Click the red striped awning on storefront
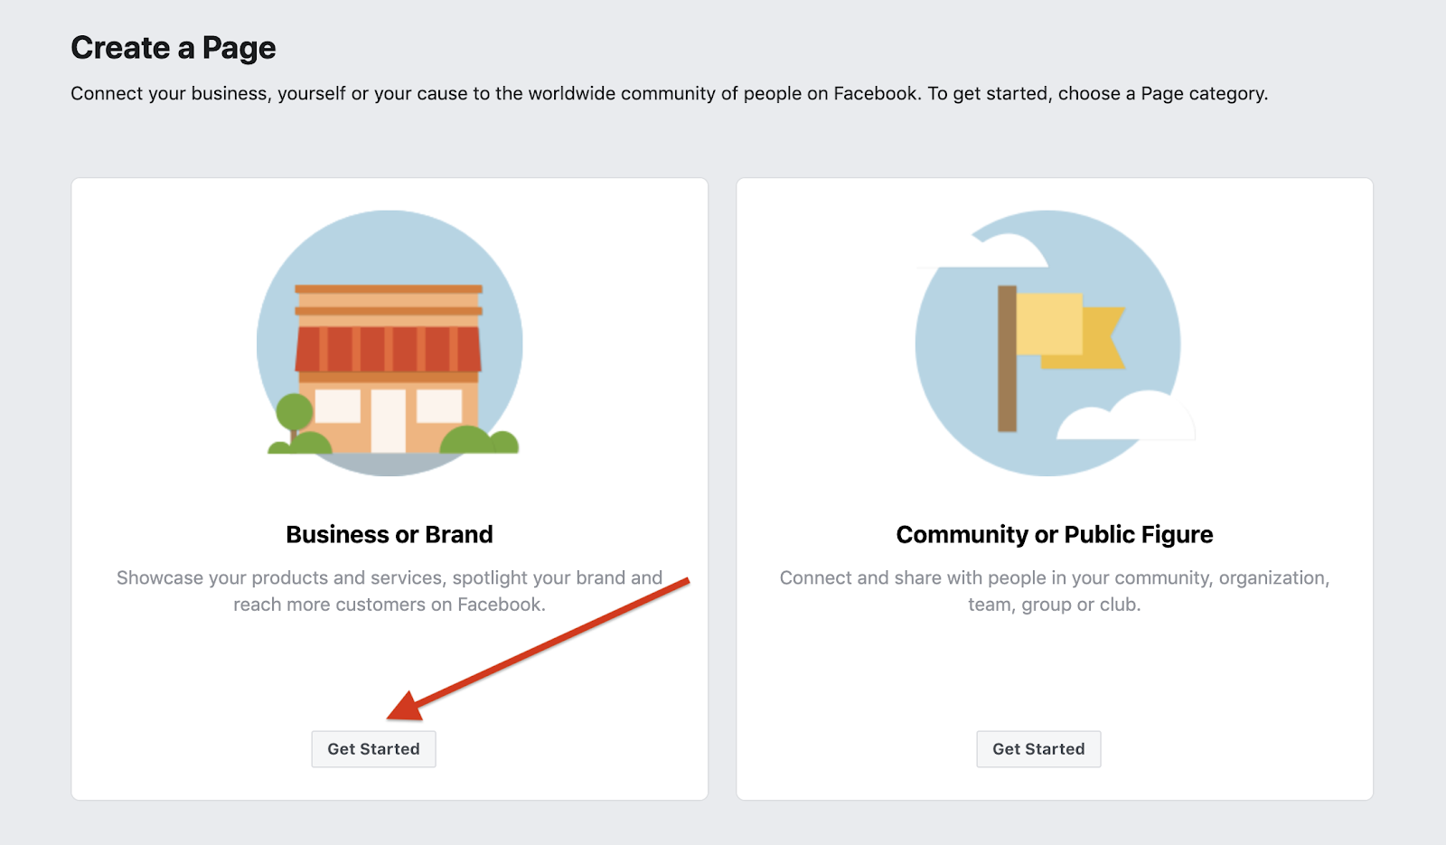1446x845 pixels. [389, 349]
